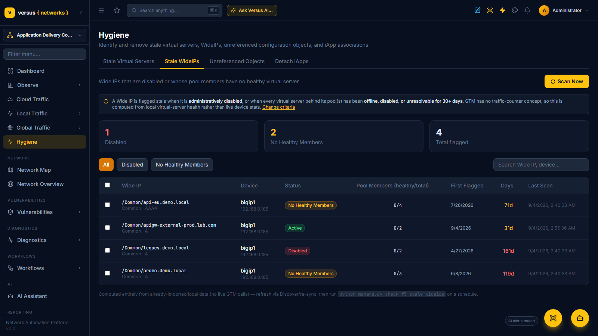
Task: Click Ask Versus AI button
Action: click(252, 10)
